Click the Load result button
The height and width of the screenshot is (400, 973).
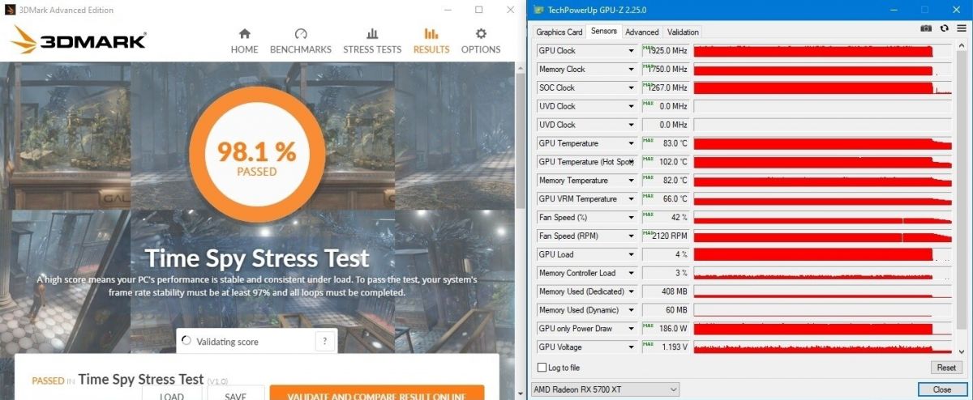pos(171,394)
